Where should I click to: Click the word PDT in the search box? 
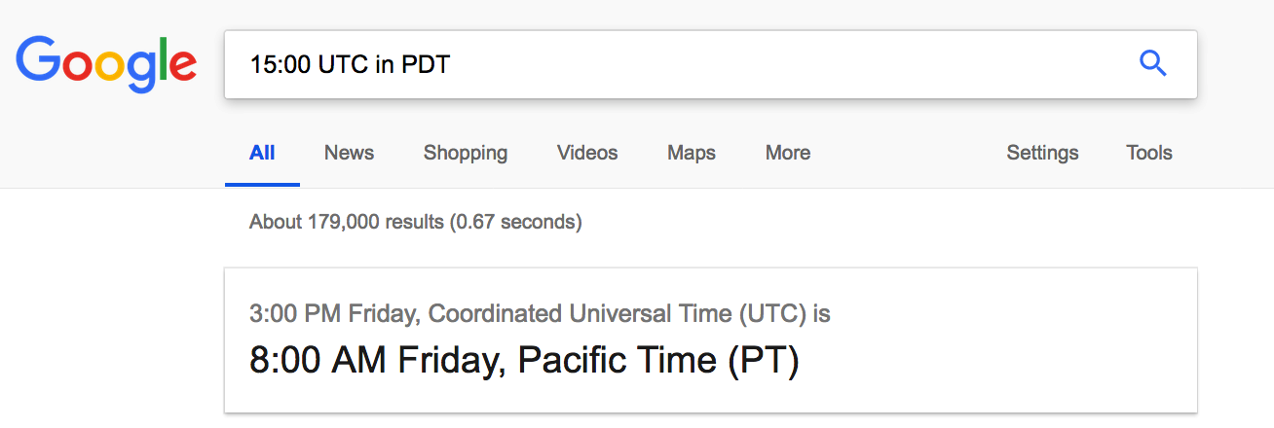pos(426,65)
